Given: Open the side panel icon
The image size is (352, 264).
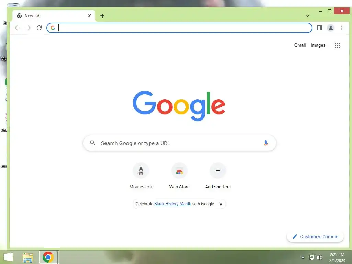Looking at the screenshot, I should (x=320, y=28).
